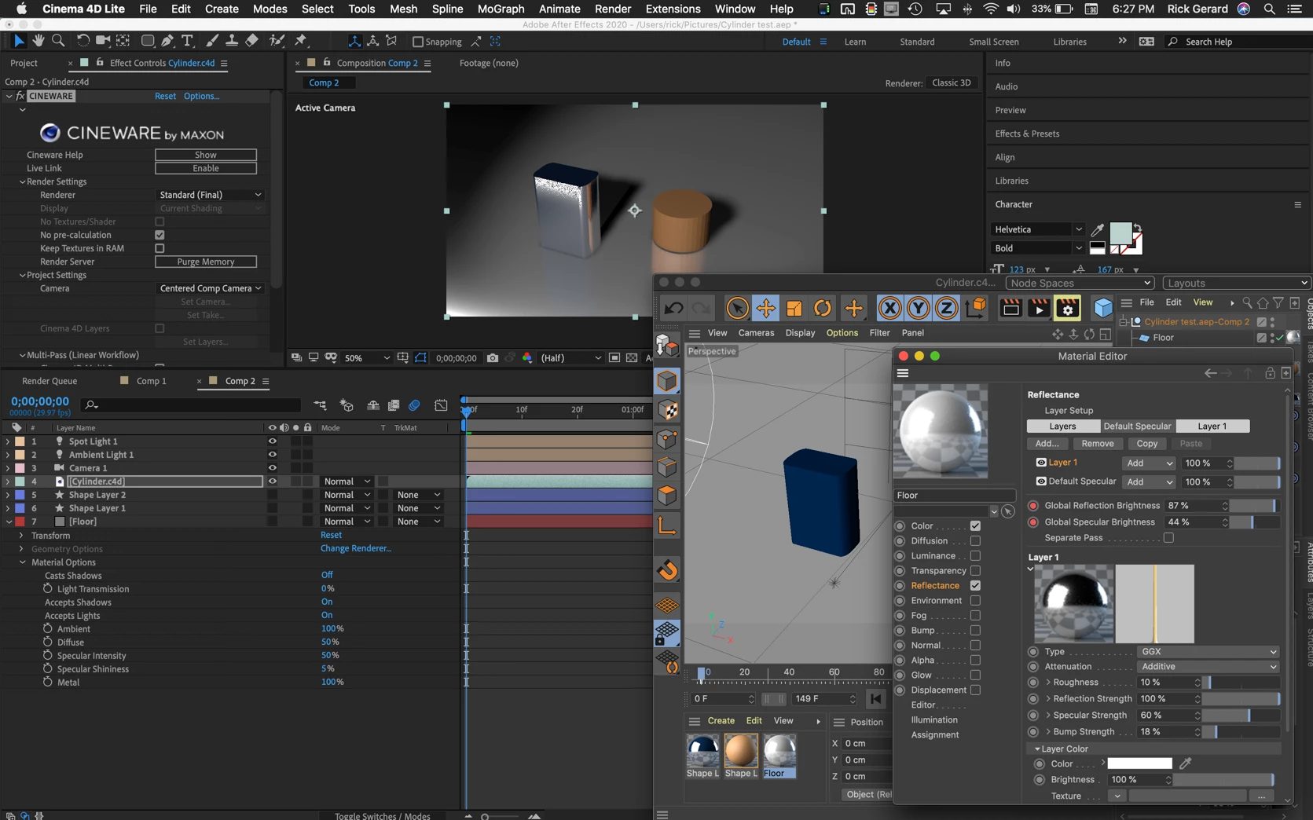Click the Wi-Fi icon in menu bar
This screenshot has height=820, width=1313.
point(991,9)
